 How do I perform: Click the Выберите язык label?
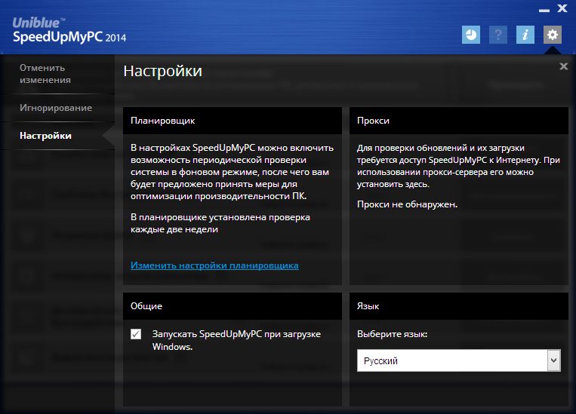pyautogui.click(x=392, y=334)
